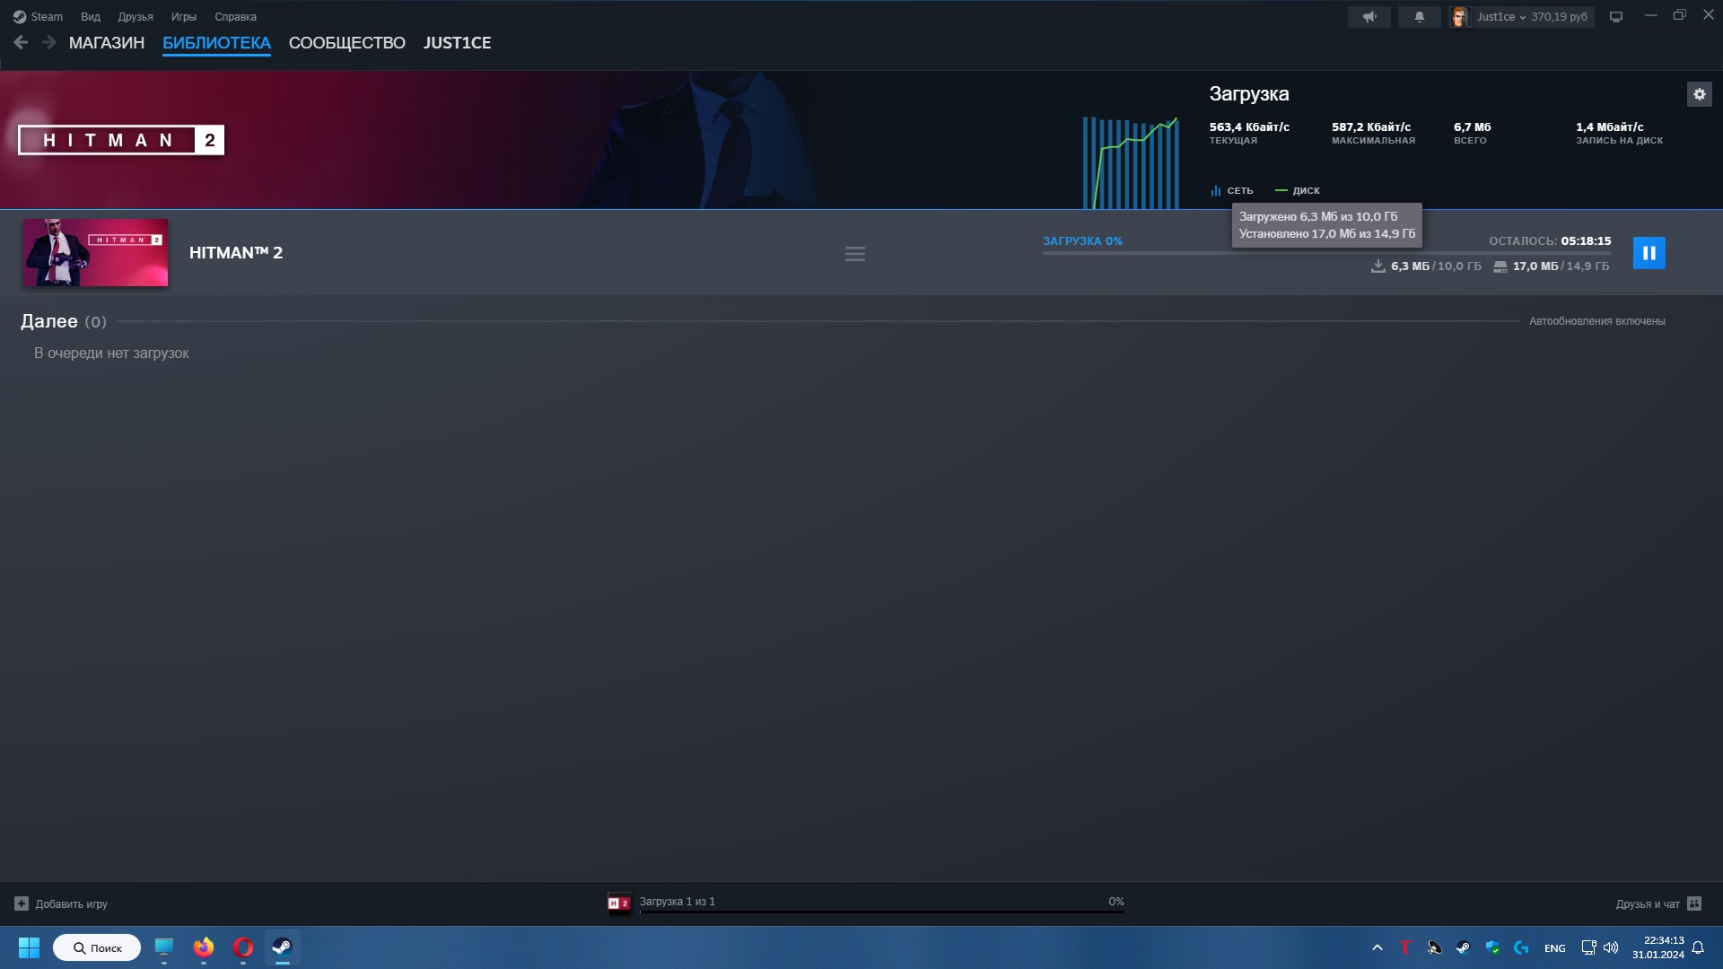The height and width of the screenshot is (969, 1723).
Task: Click the HITMAN 2 game title link
Action: click(235, 253)
